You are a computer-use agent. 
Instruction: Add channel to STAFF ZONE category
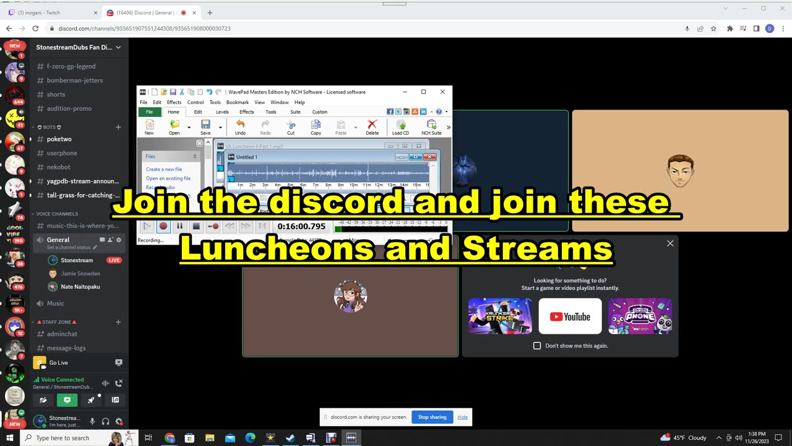118,322
